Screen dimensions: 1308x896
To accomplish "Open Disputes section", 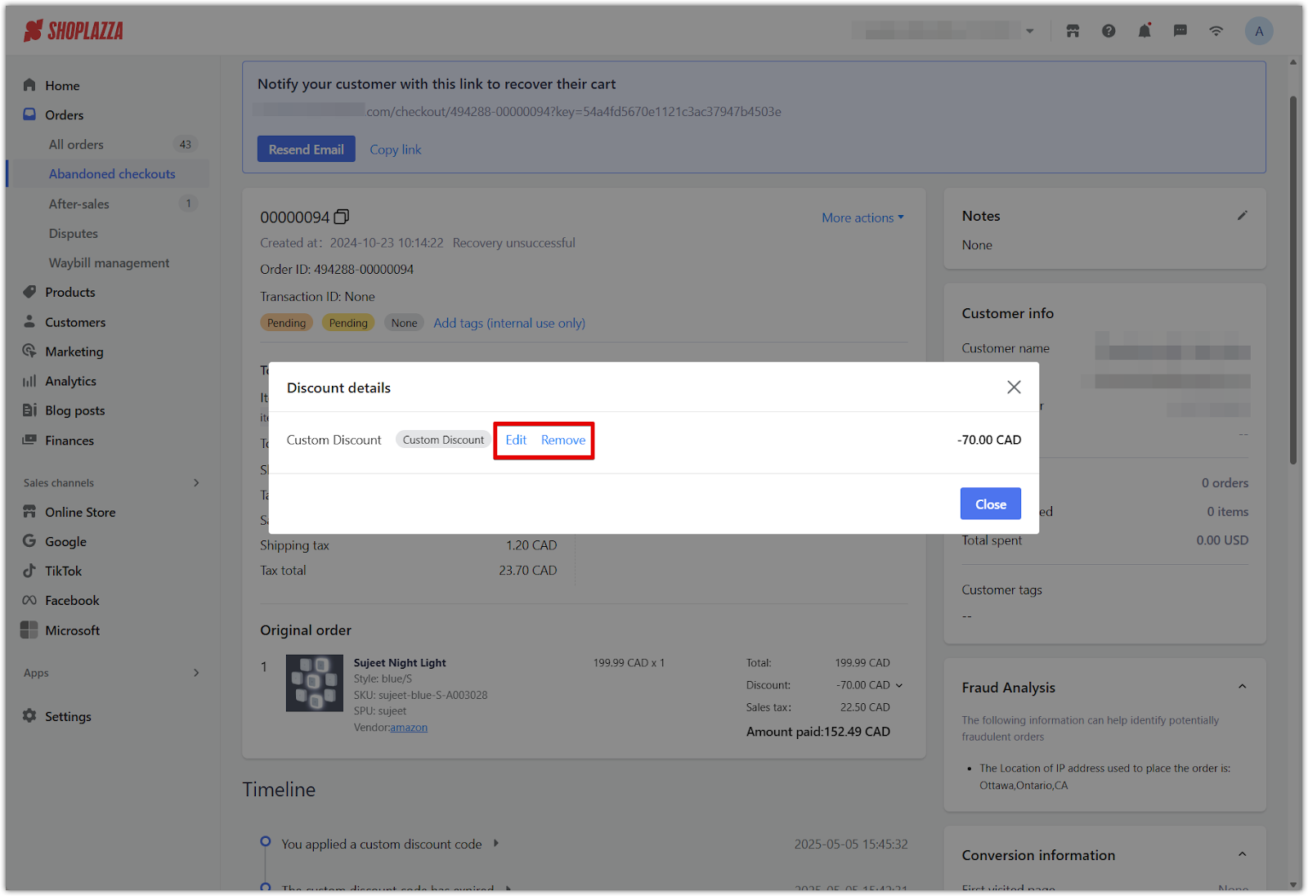I will pos(73,234).
